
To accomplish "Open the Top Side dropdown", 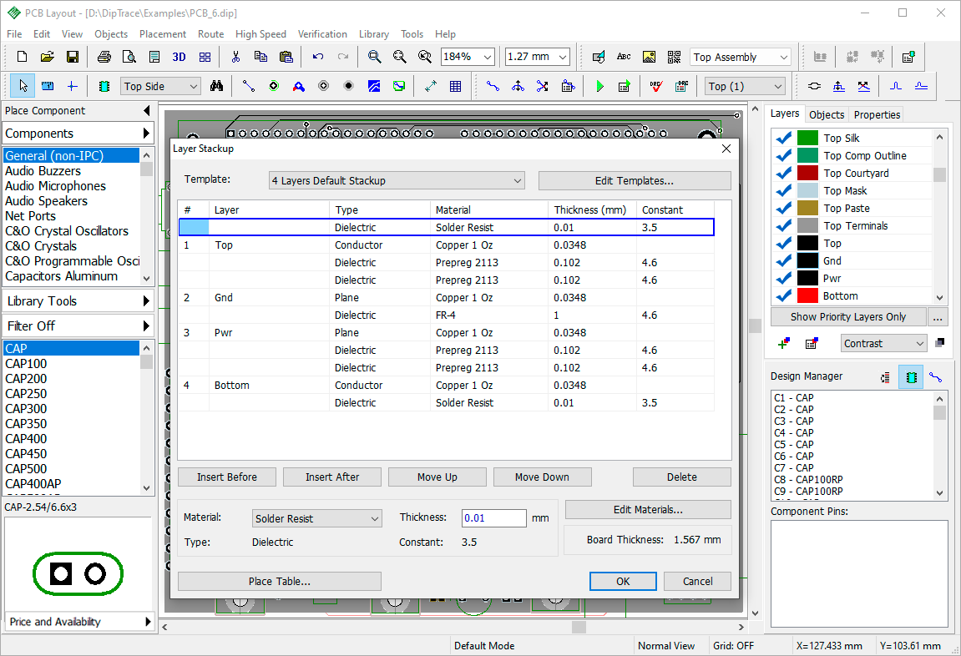I will click(160, 86).
